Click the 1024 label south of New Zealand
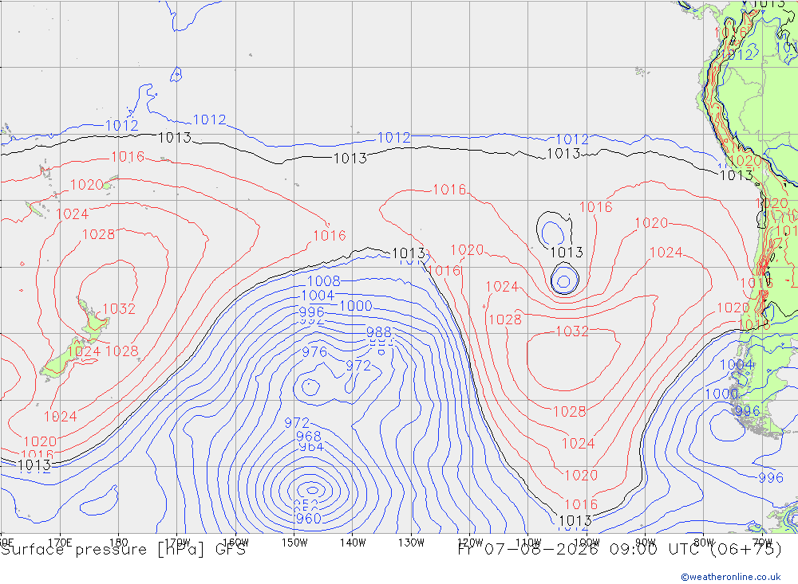The image size is (798, 584). (x=60, y=417)
